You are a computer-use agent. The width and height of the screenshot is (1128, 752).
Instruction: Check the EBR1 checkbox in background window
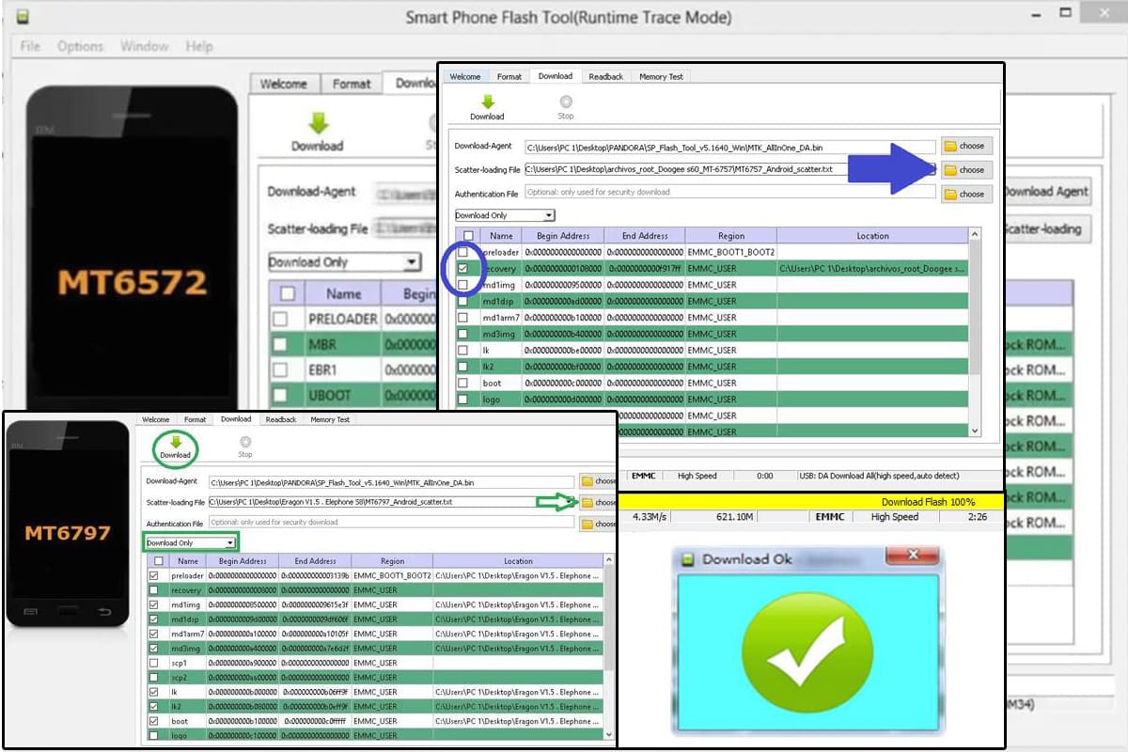[280, 370]
